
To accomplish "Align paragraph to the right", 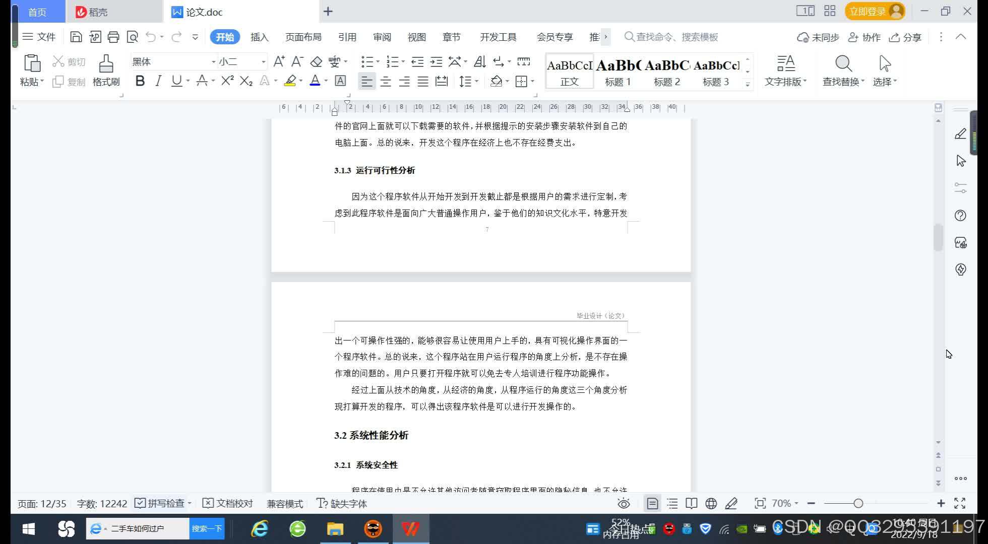I will [x=404, y=81].
